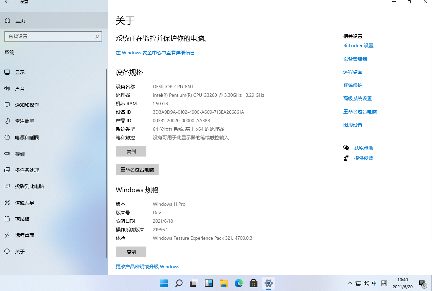Image resolution: width=432 pixels, height=291 pixels.
Task: 打开 BitLocker 设置
Action: pyautogui.click(x=358, y=45)
